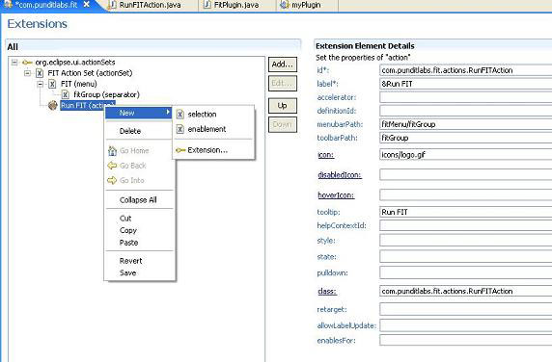Click the class field with RunFITAction
The width and height of the screenshot is (552, 362).
tap(465, 292)
